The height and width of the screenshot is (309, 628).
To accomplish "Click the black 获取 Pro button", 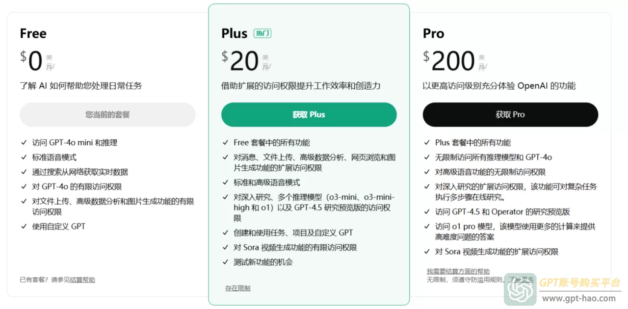I will pos(510,115).
